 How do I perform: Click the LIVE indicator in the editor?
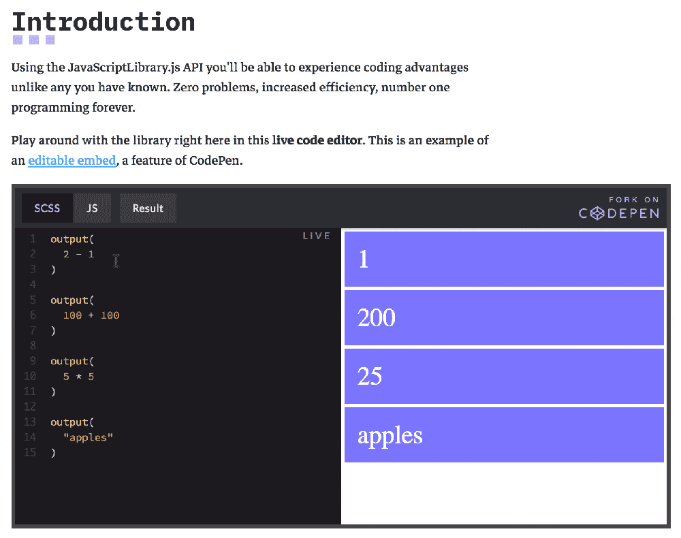pyautogui.click(x=316, y=235)
